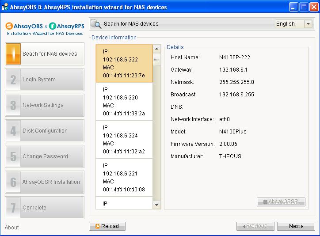Click MAC address 00:14:fd:11:02:a2
This screenshot has width=320, height=236.
(124, 152)
